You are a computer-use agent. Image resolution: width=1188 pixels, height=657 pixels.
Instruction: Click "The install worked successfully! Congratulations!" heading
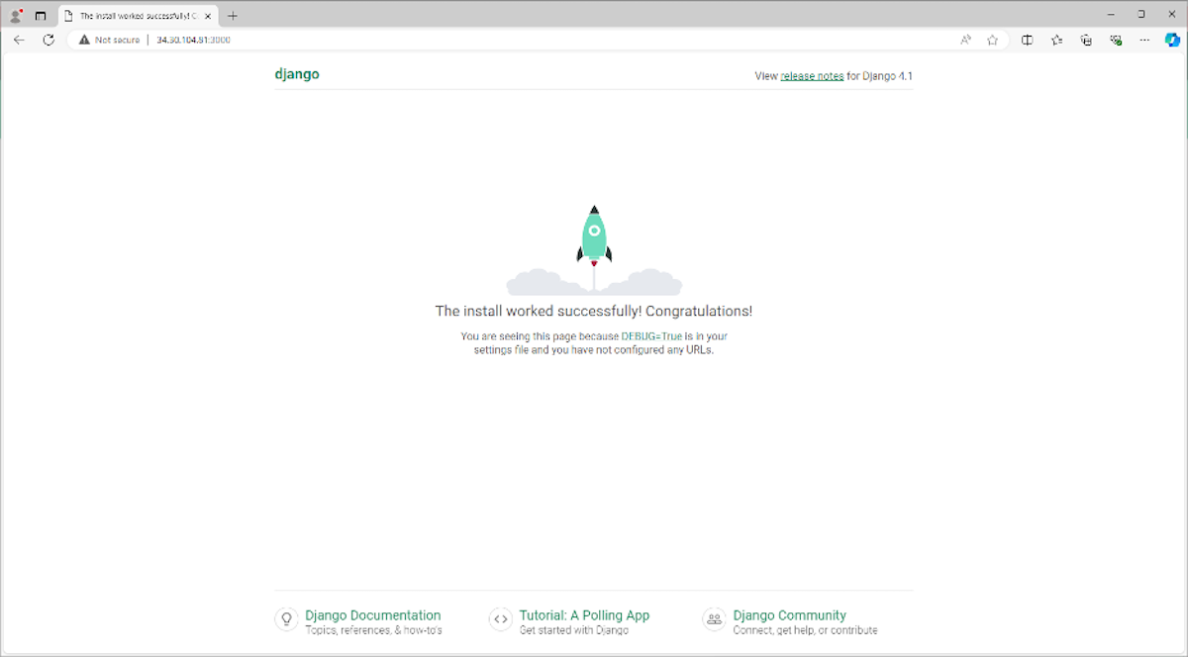pos(594,311)
